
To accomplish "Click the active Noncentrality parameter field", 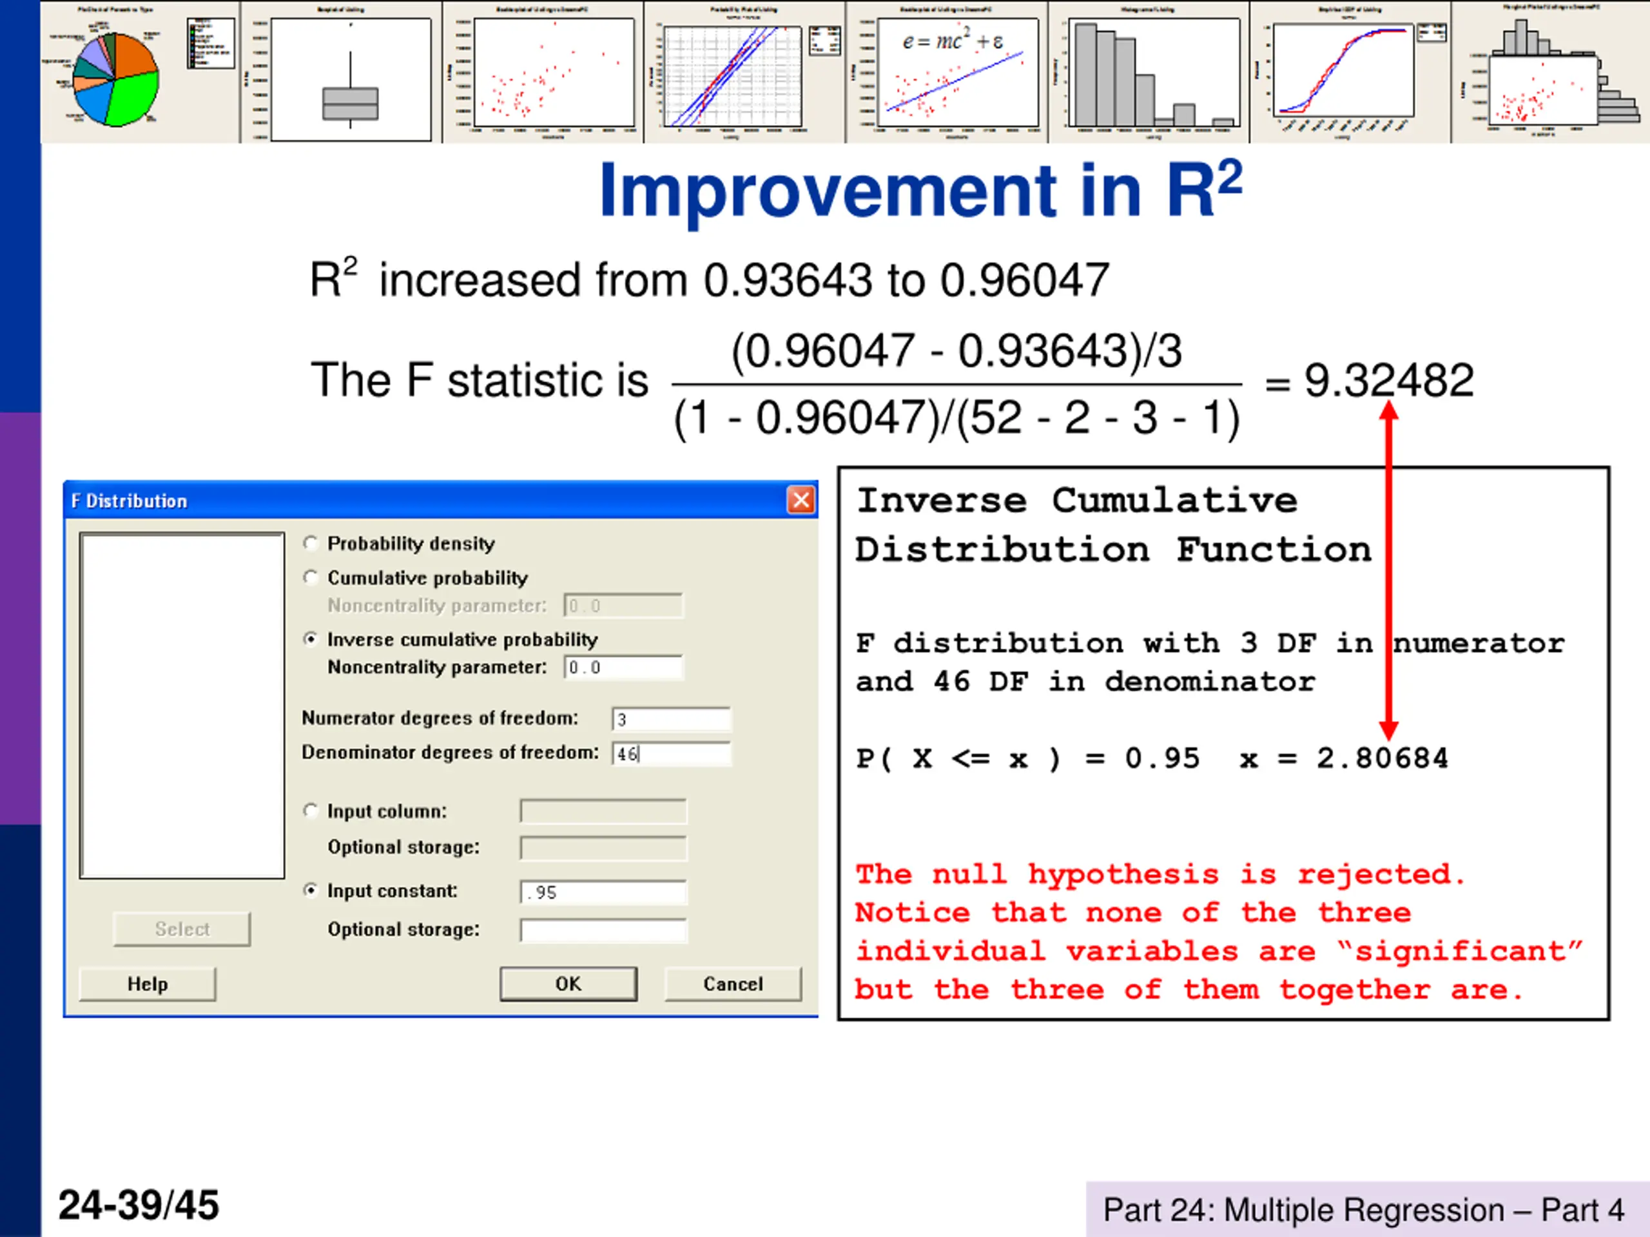I will [623, 667].
